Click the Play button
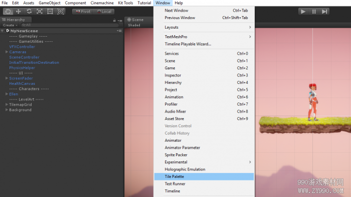The image size is (351, 197). [303, 12]
